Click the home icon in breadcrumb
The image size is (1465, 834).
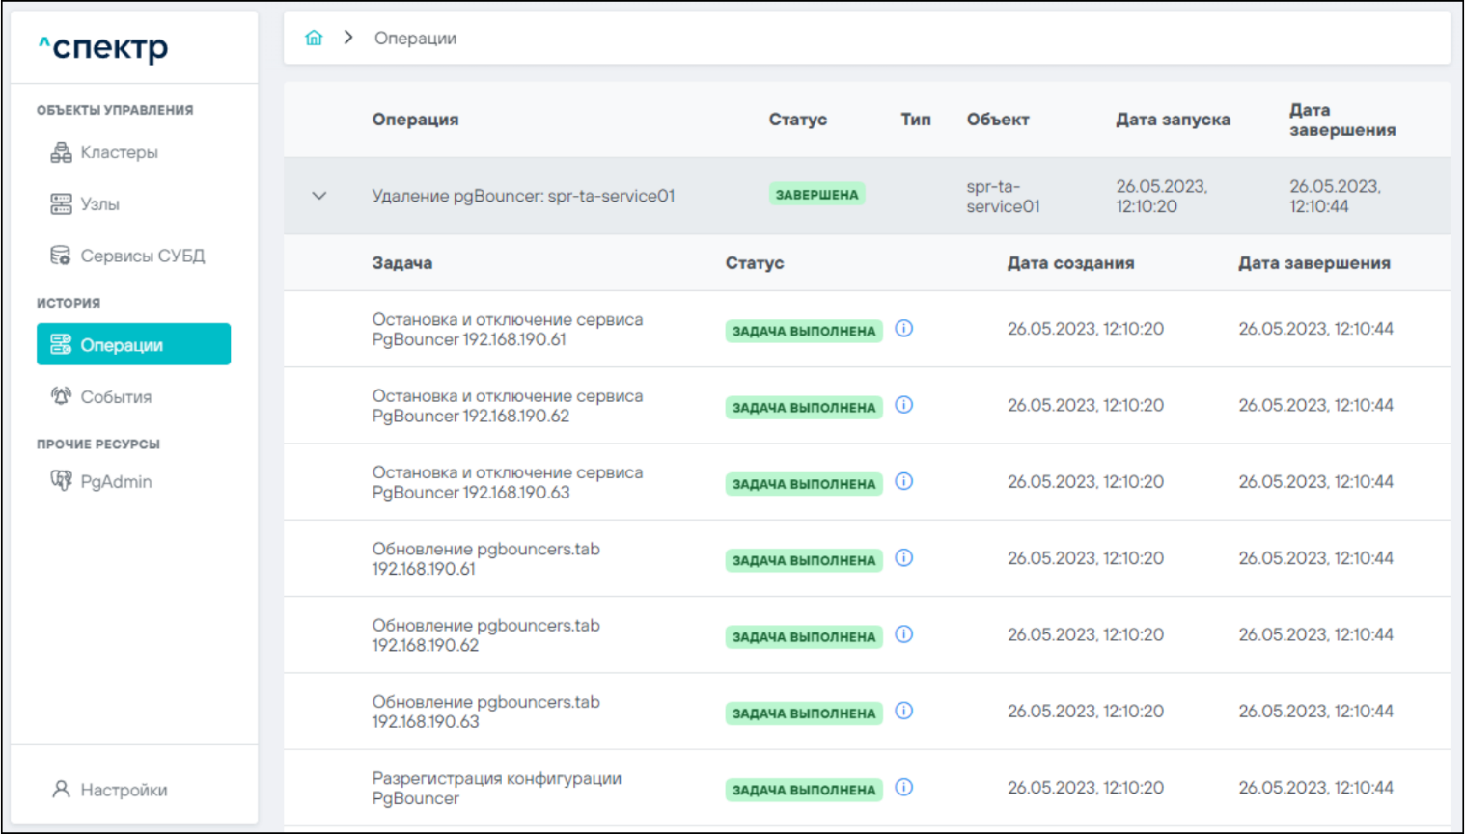(314, 38)
